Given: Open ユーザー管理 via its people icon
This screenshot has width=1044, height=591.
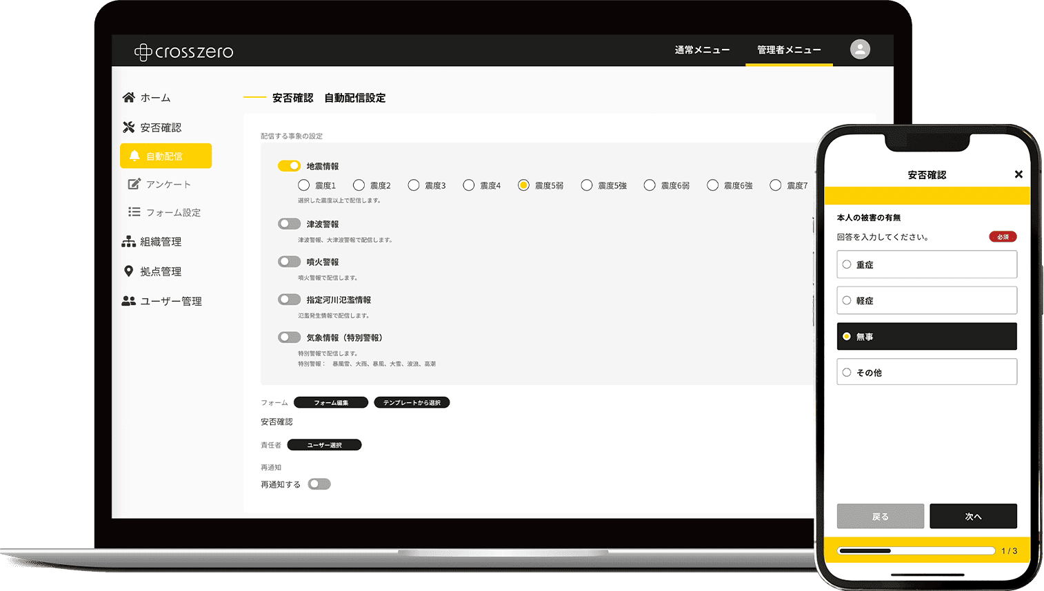Looking at the screenshot, I should pos(130,300).
